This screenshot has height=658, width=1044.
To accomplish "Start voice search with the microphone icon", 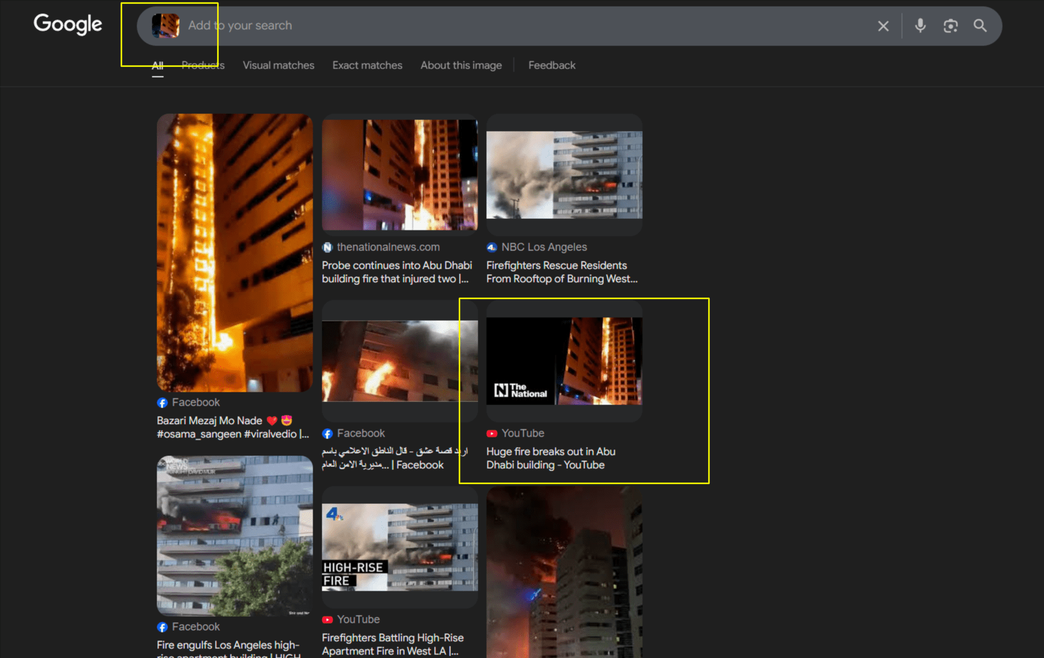I will (x=920, y=25).
